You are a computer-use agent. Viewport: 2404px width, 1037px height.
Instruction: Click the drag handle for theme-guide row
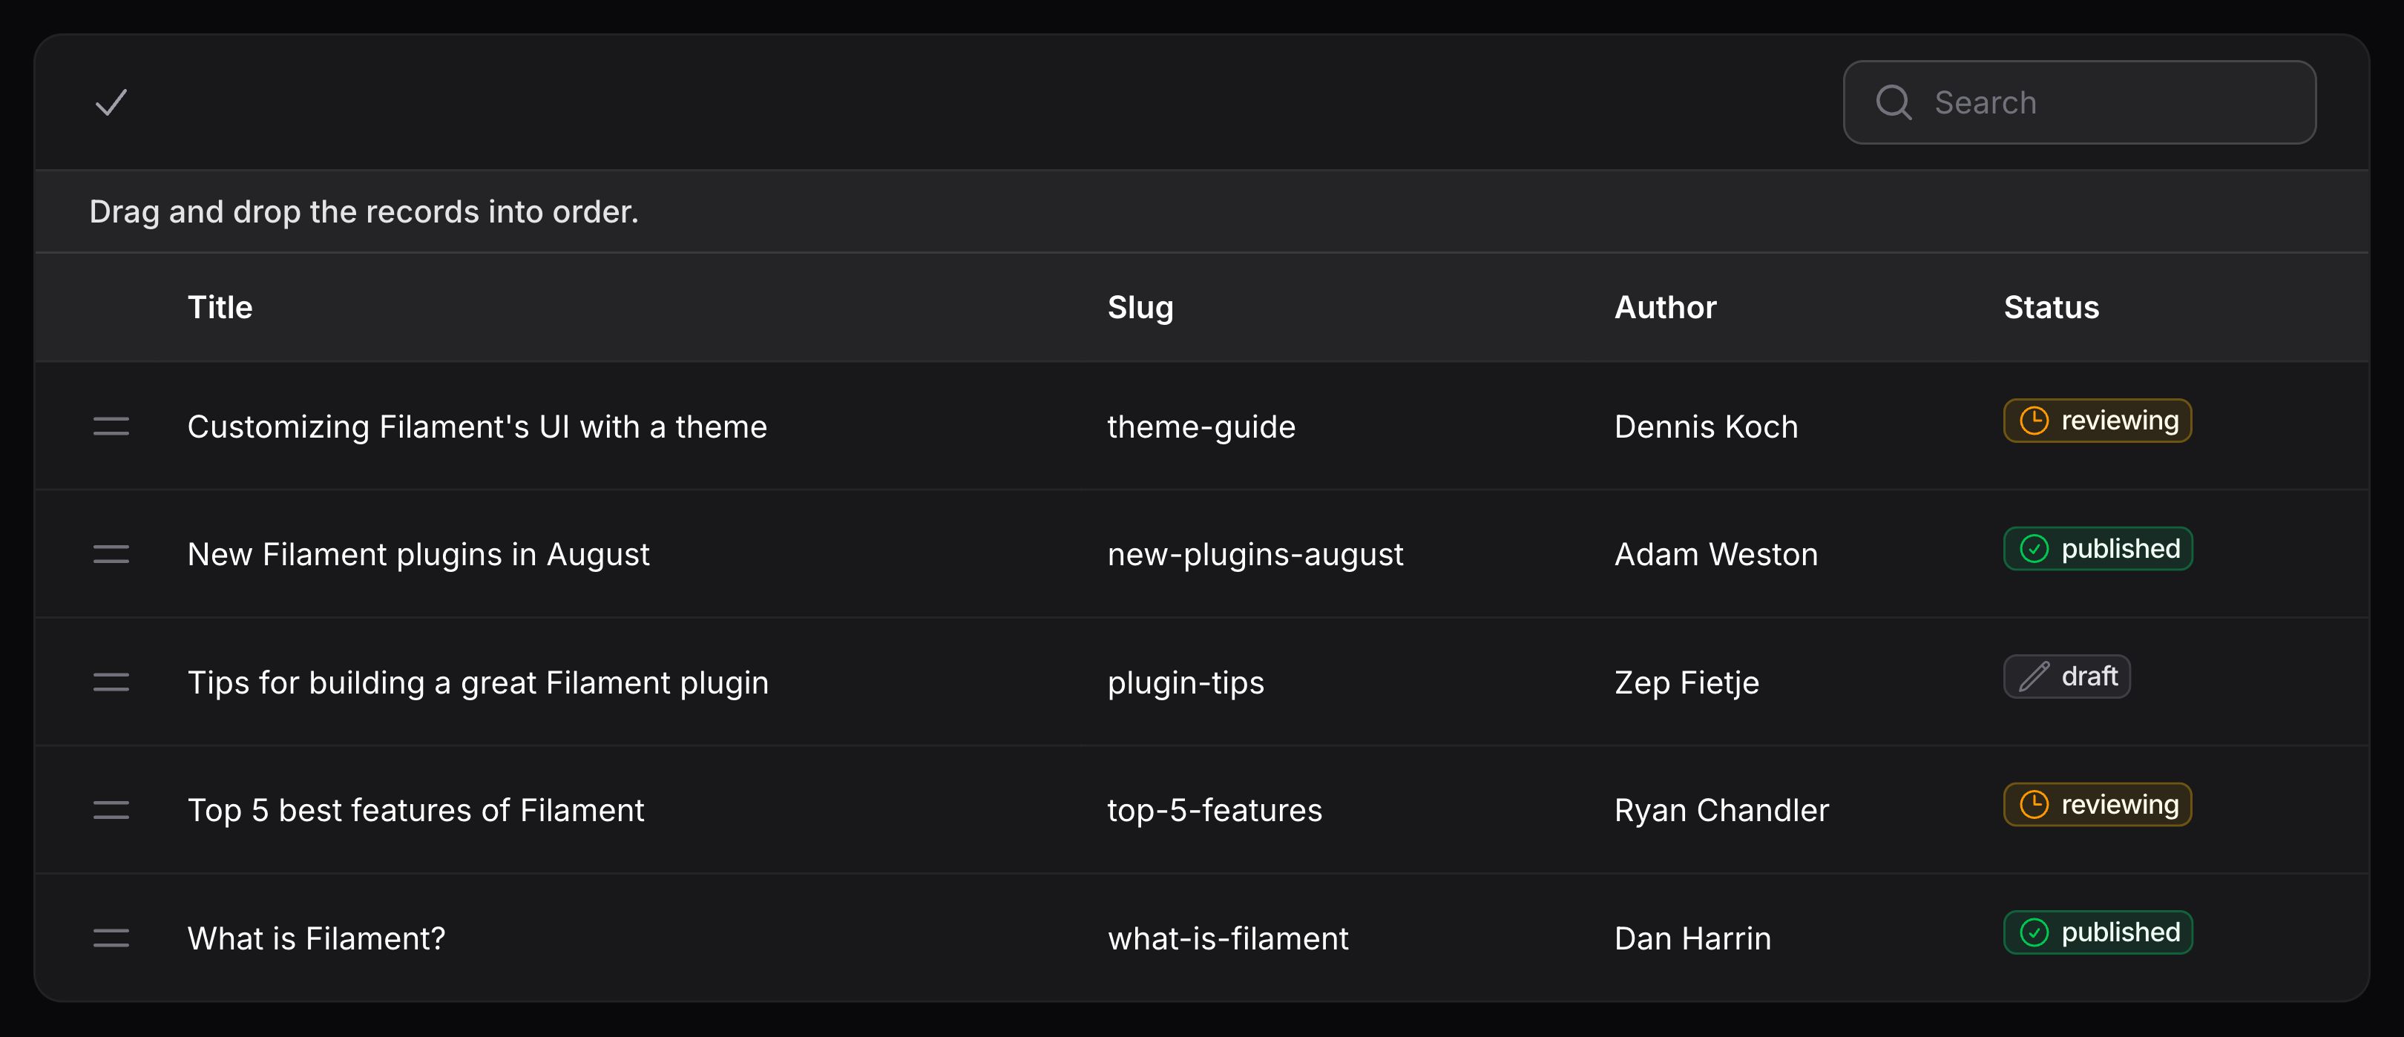point(111,427)
